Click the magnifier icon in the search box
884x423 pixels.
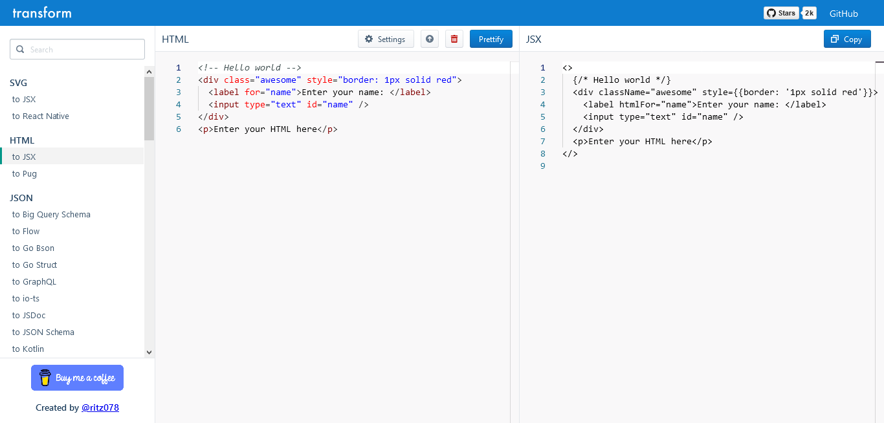[x=20, y=49]
